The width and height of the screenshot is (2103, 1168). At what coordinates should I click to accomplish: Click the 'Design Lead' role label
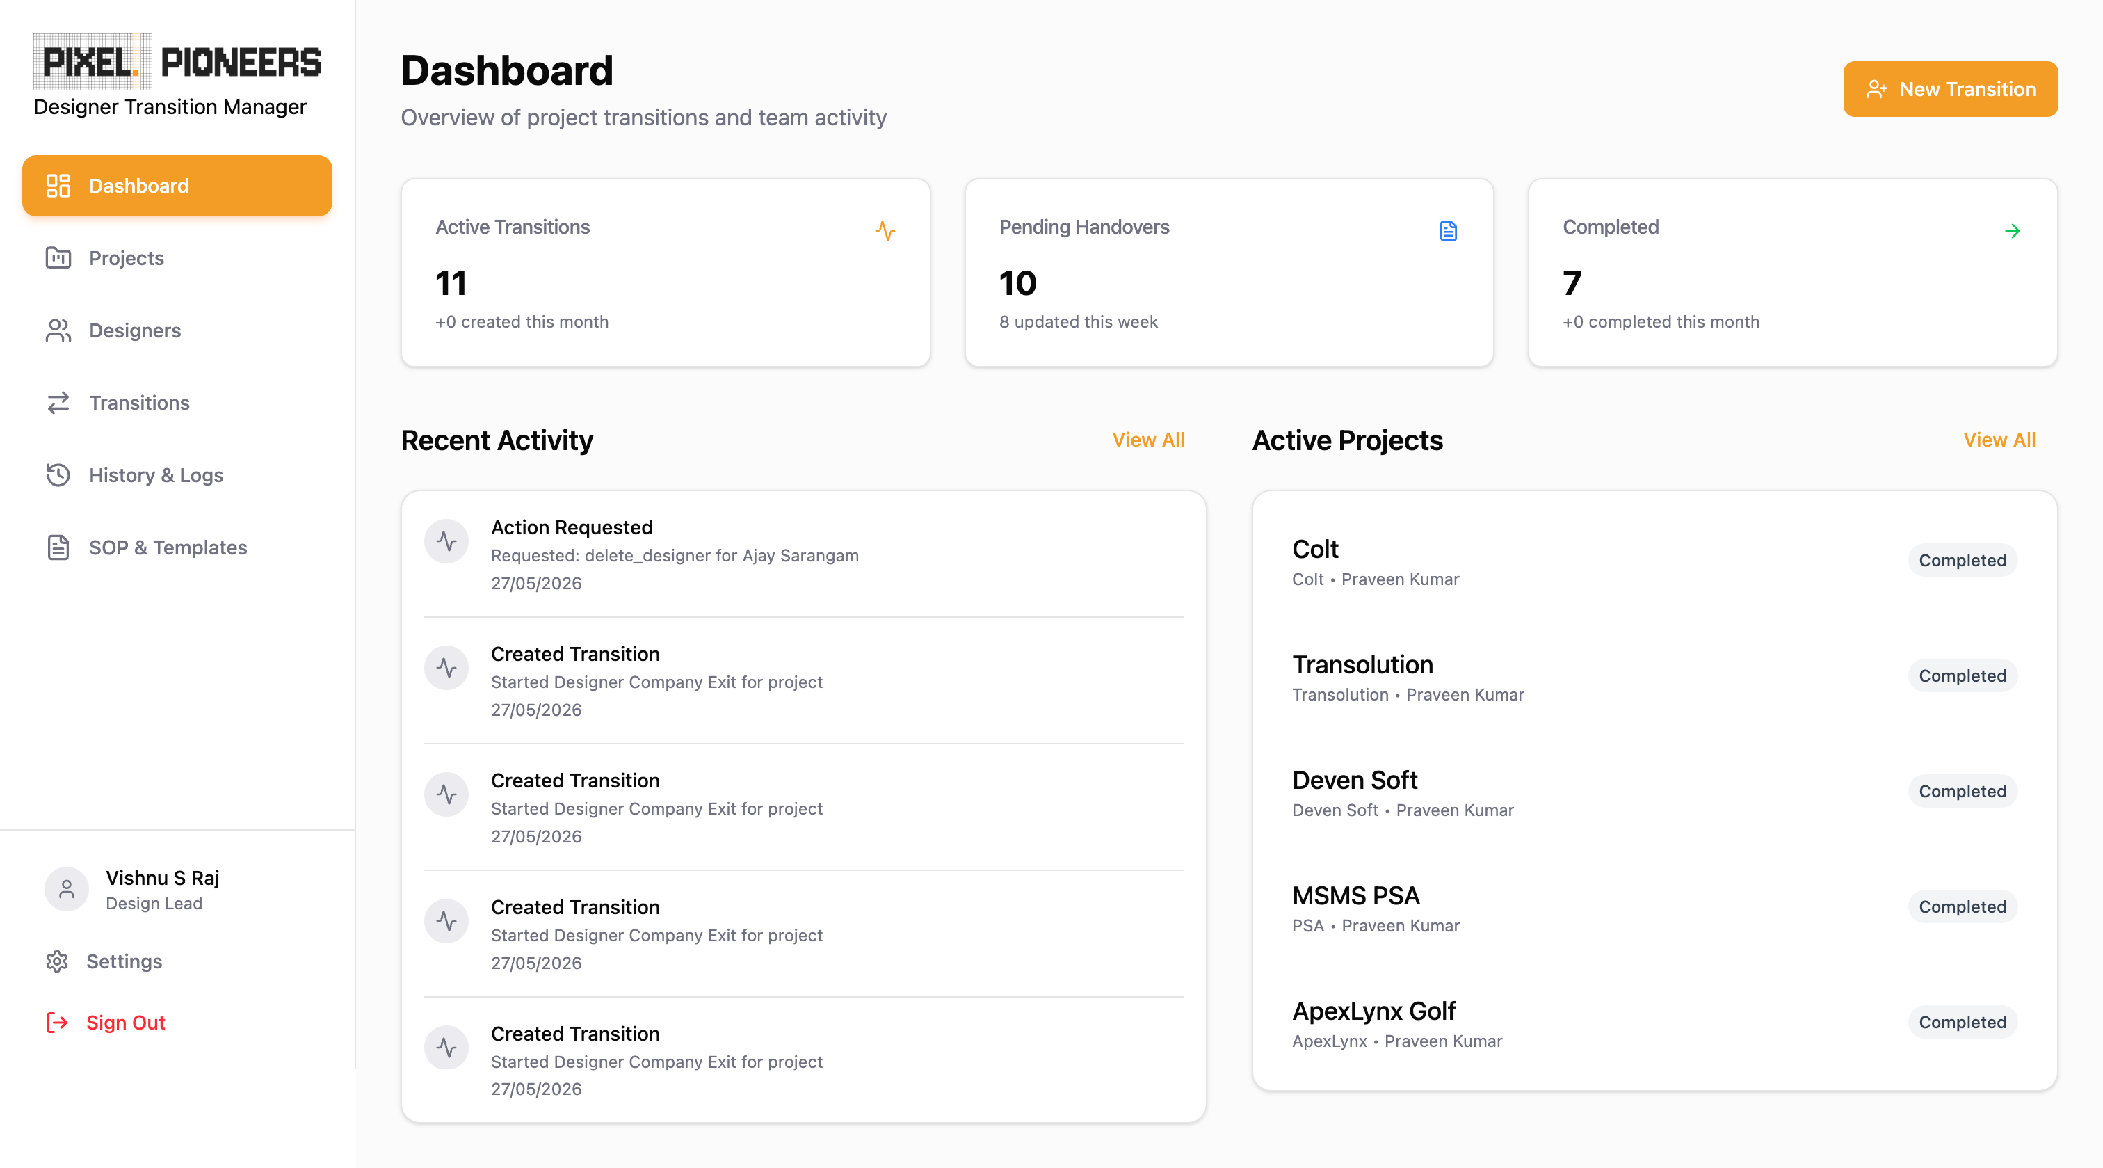(x=154, y=904)
